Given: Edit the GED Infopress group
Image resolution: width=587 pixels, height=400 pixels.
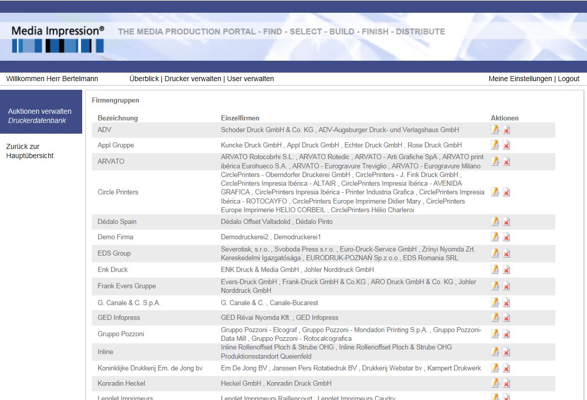Looking at the screenshot, I should pyautogui.click(x=495, y=318).
